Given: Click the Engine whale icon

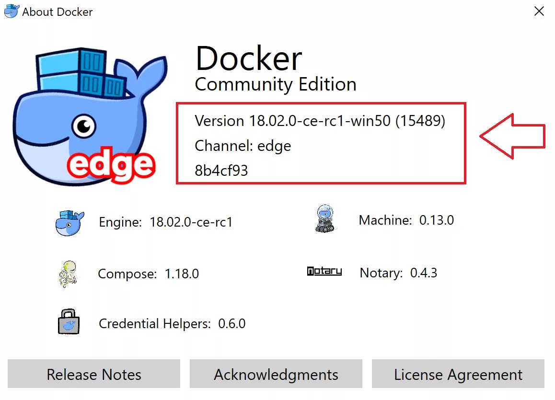Looking at the screenshot, I should pyautogui.click(x=69, y=223).
